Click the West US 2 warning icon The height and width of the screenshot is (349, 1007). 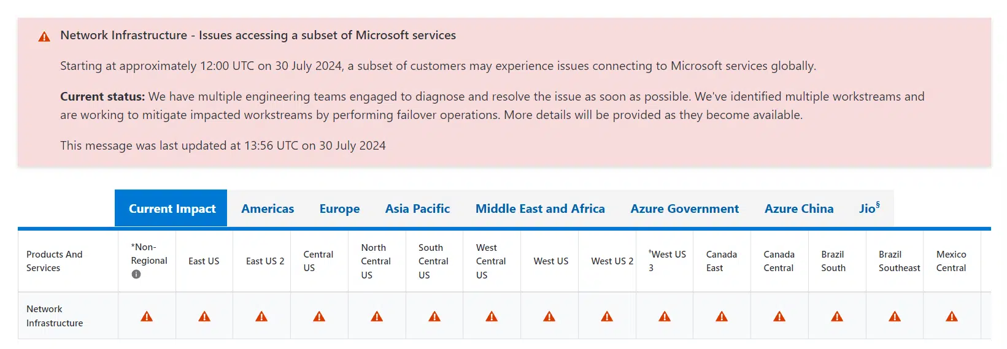(x=607, y=316)
